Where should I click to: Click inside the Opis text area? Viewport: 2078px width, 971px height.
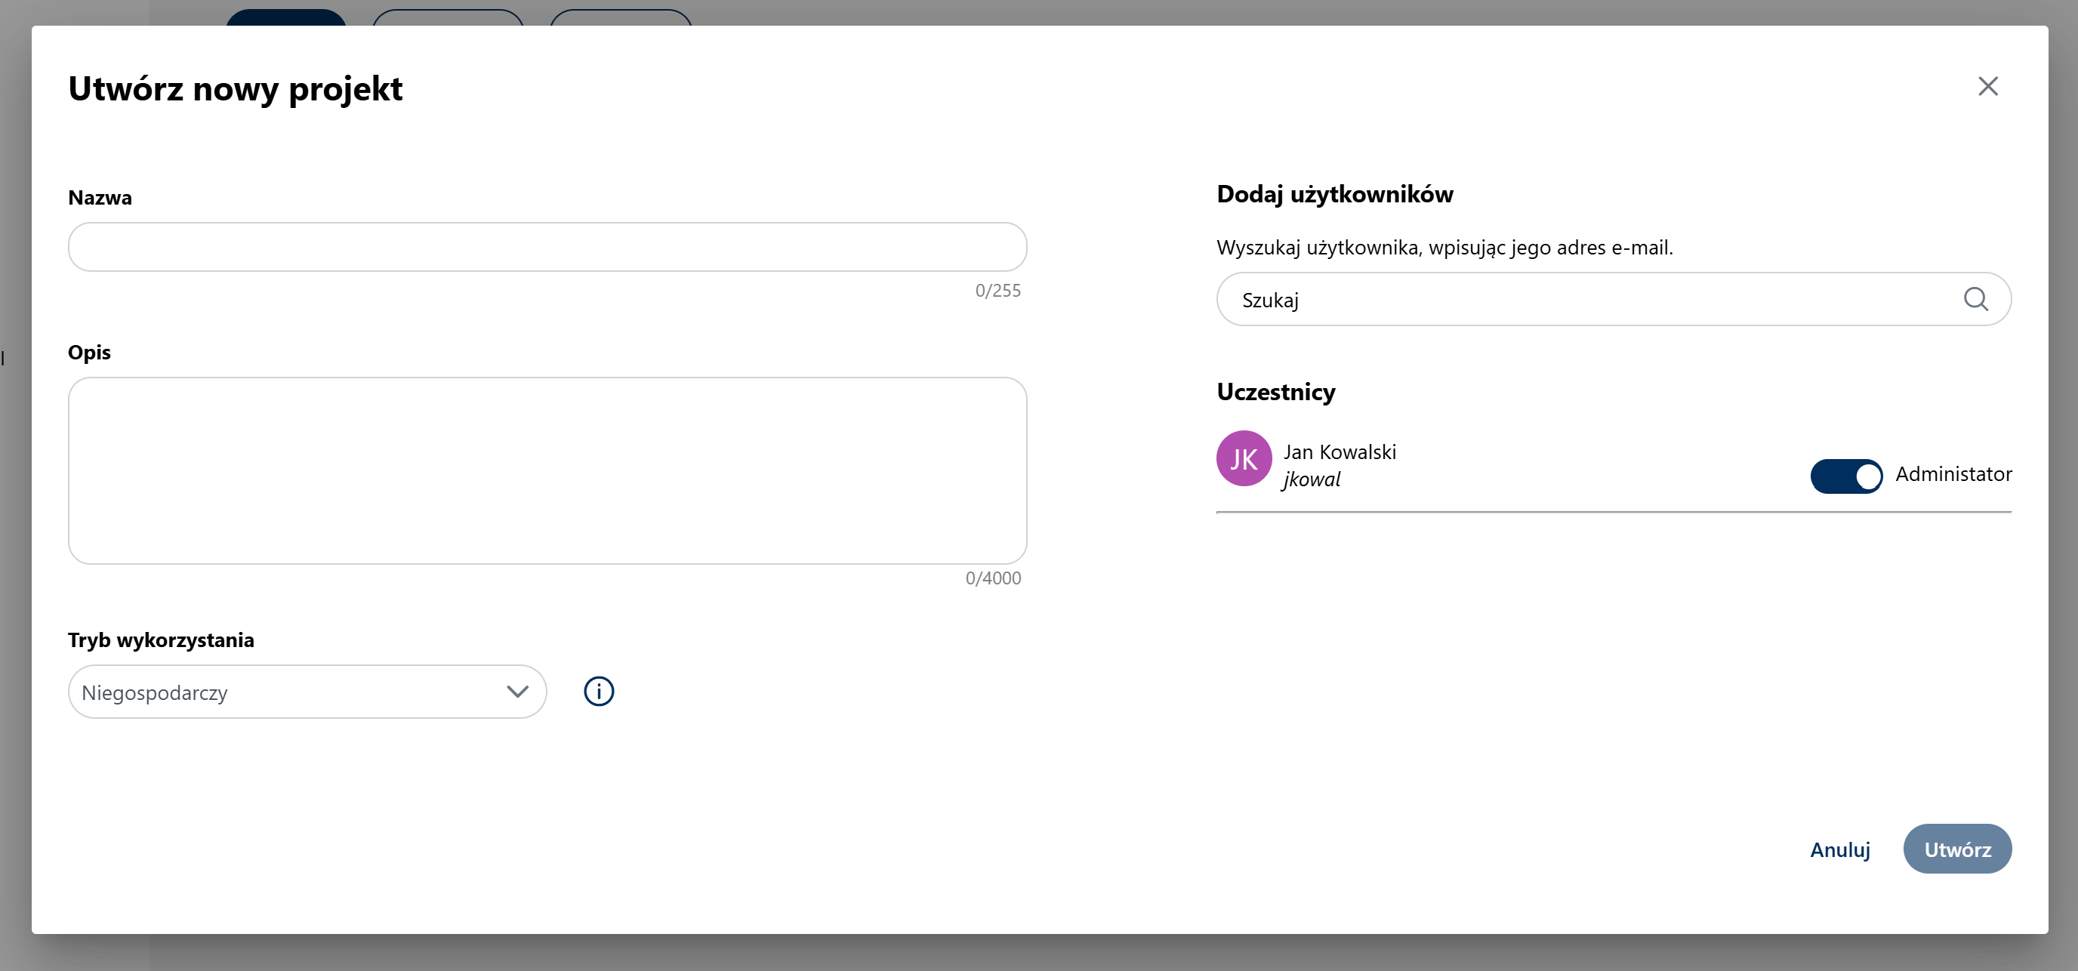pos(547,470)
